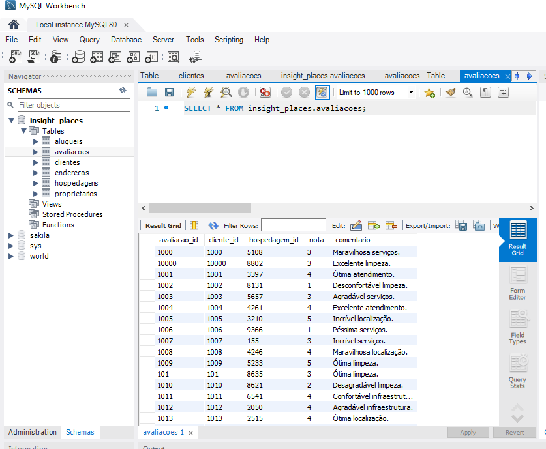Viewport: 546px width, 449px height.
Task: Click the Apply button
Action: click(468, 432)
